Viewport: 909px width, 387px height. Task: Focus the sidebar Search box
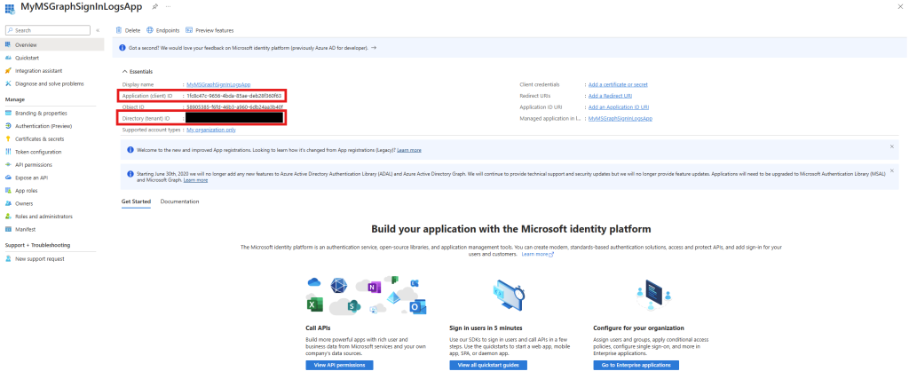coord(48,30)
